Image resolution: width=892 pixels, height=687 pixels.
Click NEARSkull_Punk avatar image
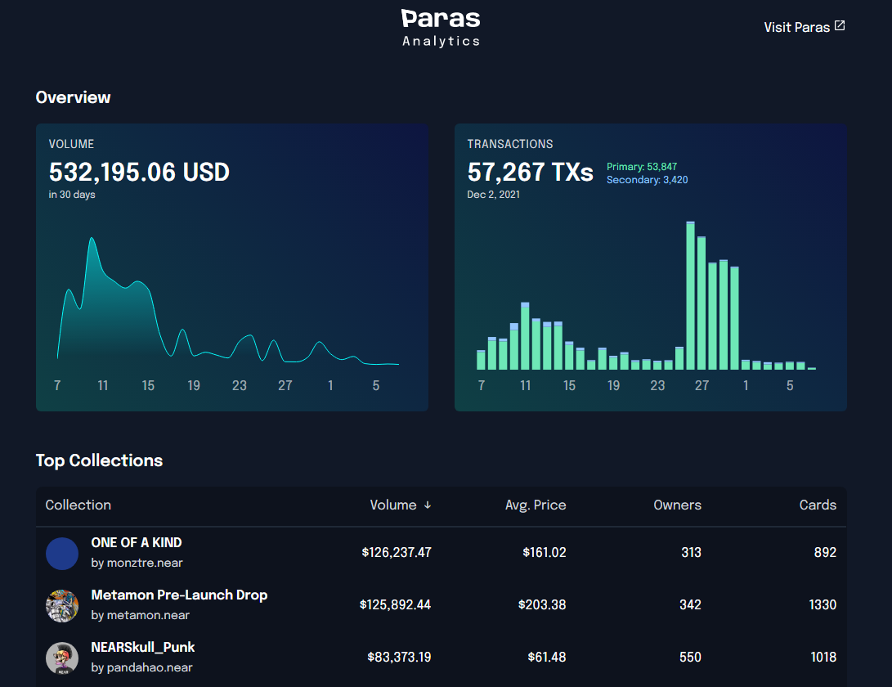coord(62,658)
